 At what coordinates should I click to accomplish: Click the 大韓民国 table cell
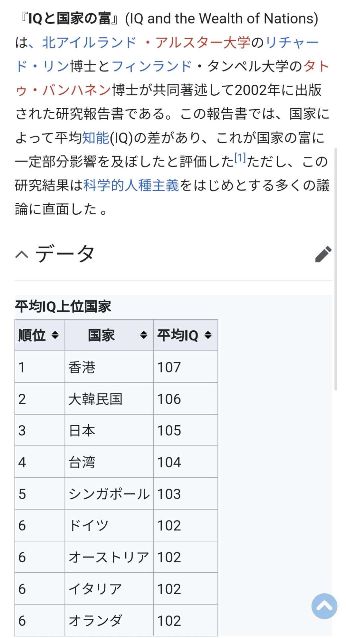[95, 399]
